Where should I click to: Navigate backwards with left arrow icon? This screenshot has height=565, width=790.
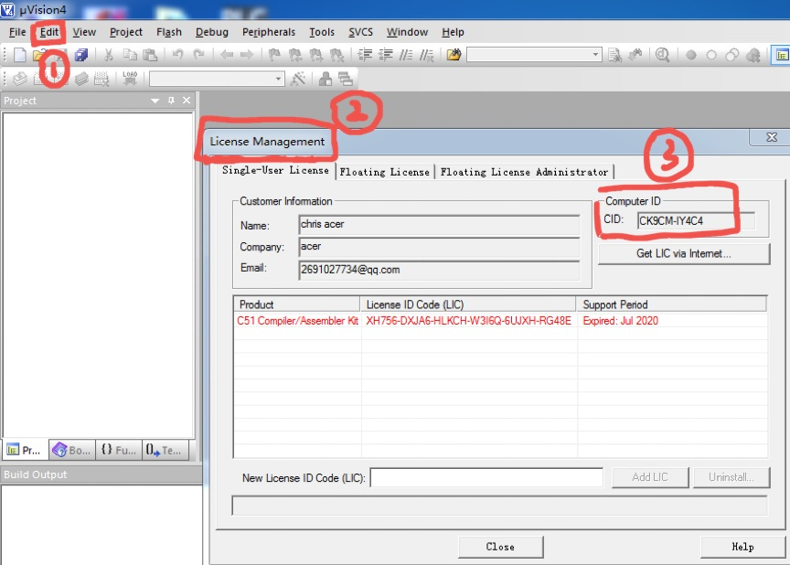click(226, 54)
